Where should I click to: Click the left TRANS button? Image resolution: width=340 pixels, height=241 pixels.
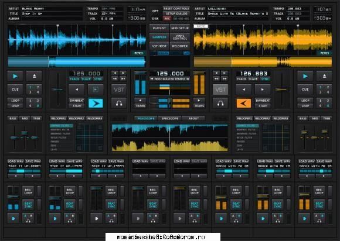140,106
